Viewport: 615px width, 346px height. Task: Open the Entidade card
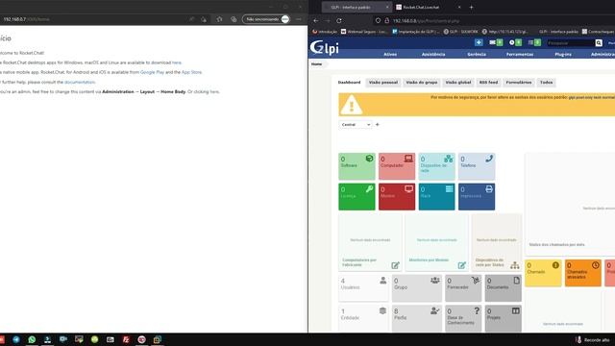(363, 318)
